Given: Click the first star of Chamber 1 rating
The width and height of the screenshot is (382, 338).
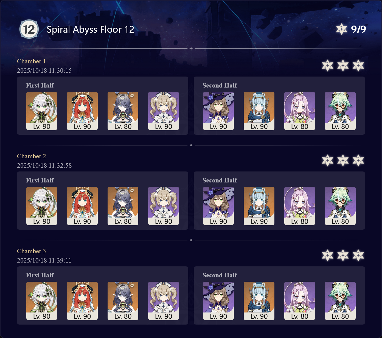Looking at the screenshot, I should tap(327, 66).
